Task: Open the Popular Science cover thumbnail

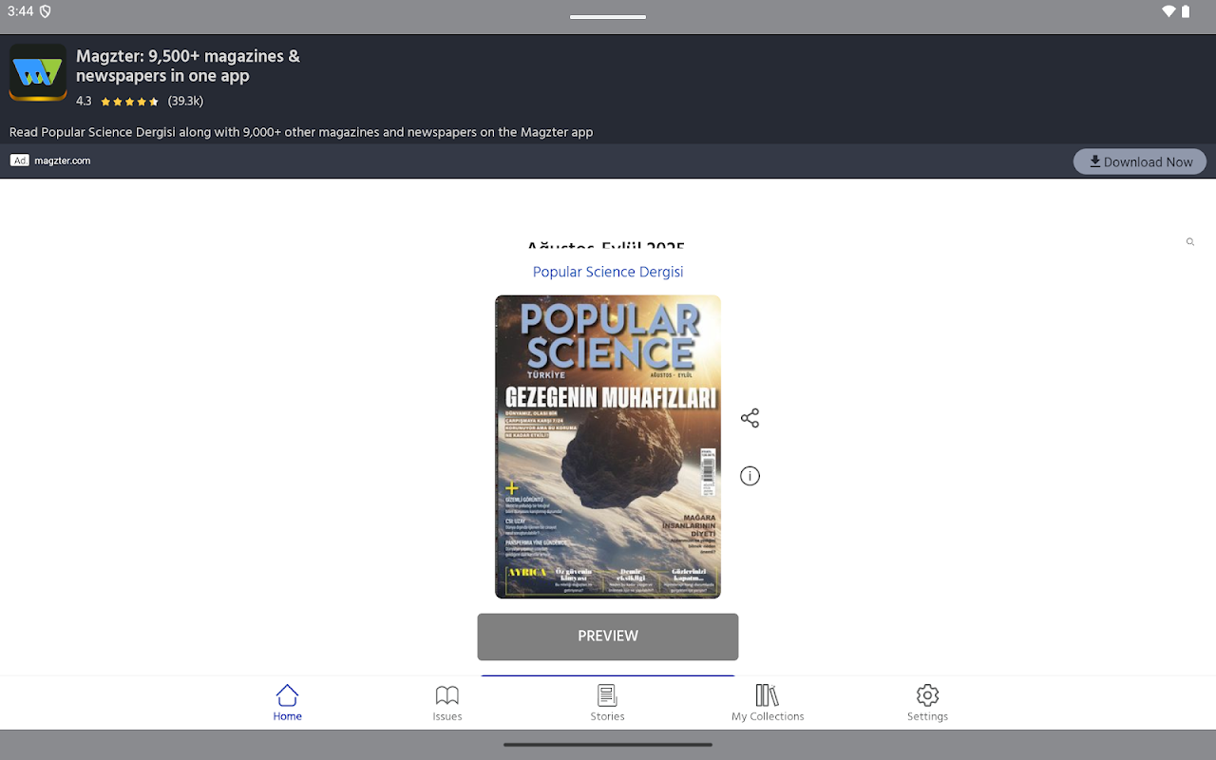Action: pyautogui.click(x=608, y=446)
